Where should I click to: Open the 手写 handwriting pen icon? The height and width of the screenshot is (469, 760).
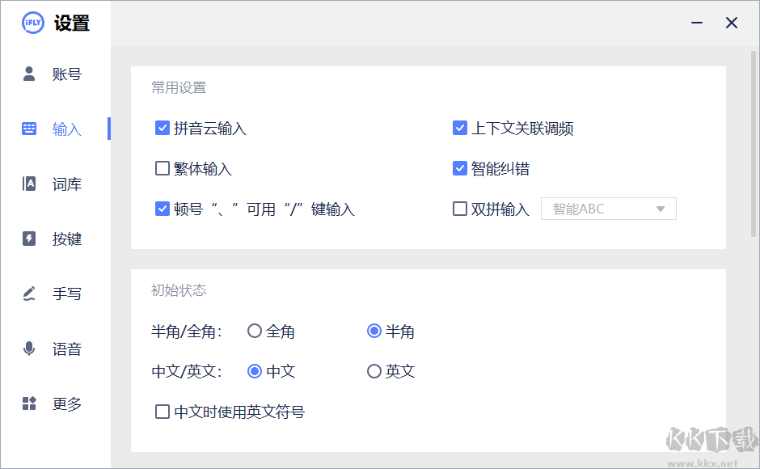(x=29, y=294)
